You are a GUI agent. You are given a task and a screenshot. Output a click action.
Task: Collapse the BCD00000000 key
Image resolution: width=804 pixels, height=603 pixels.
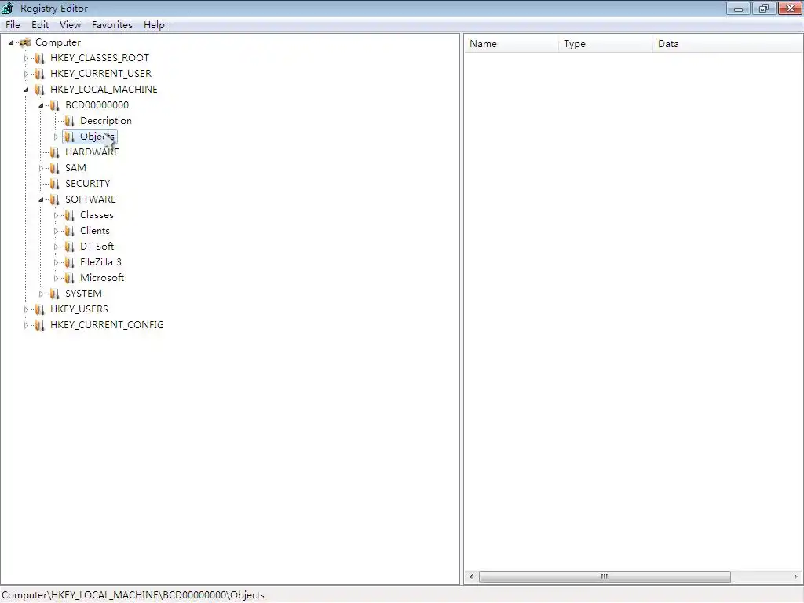41,106
